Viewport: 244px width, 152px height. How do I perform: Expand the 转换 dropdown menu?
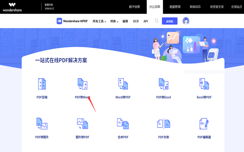pos(114,21)
